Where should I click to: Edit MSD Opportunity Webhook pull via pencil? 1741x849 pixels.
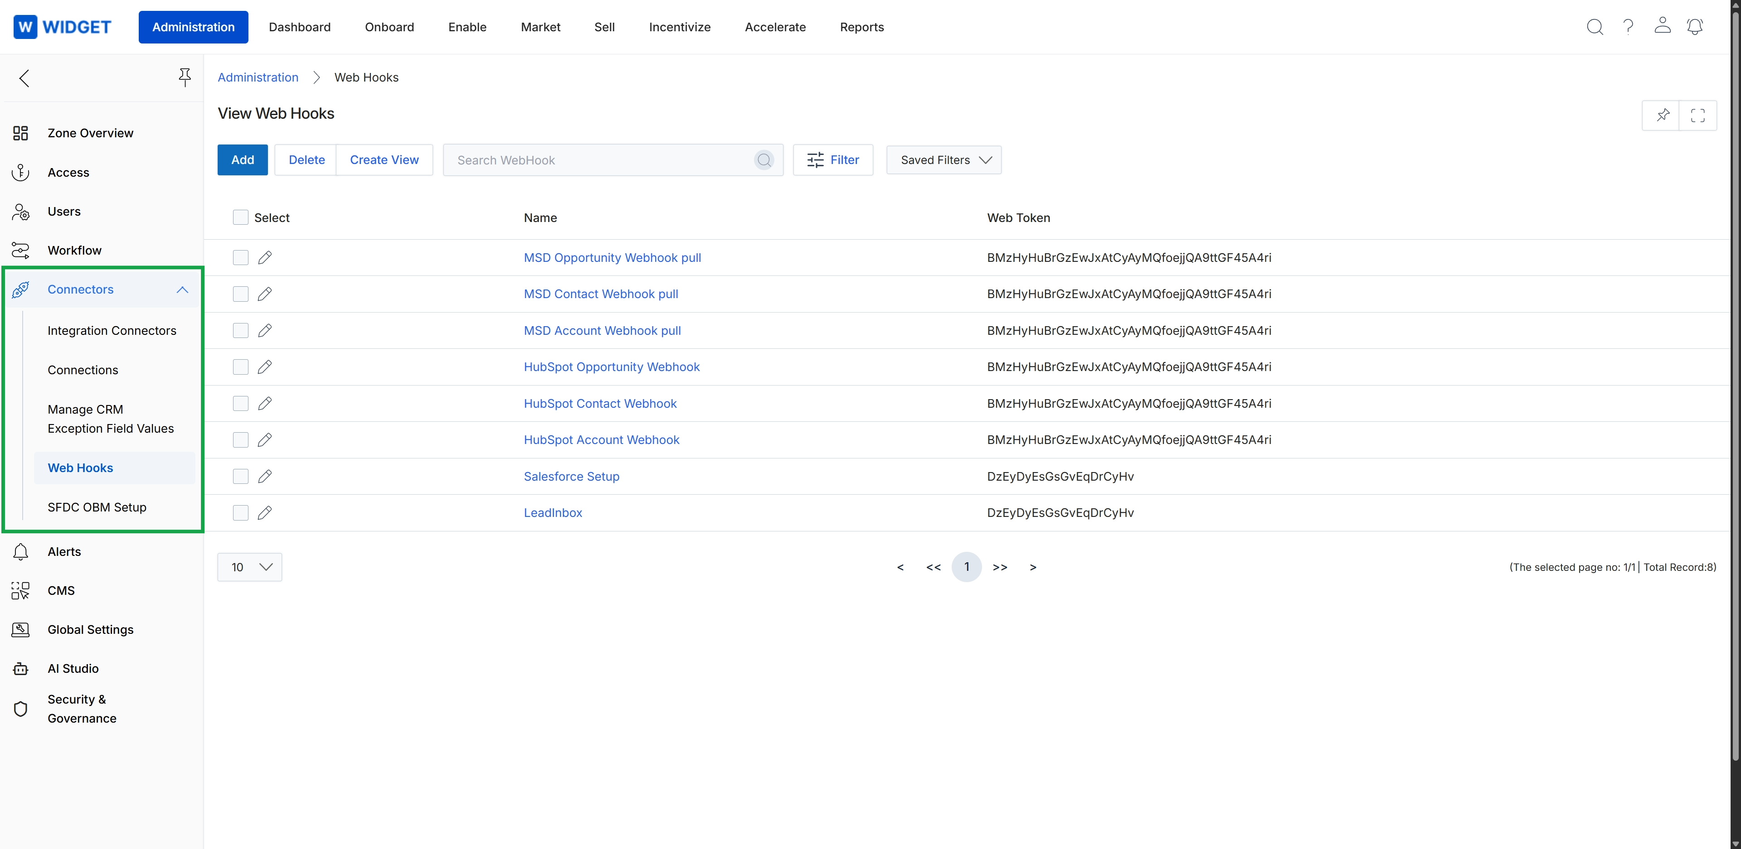(x=265, y=257)
